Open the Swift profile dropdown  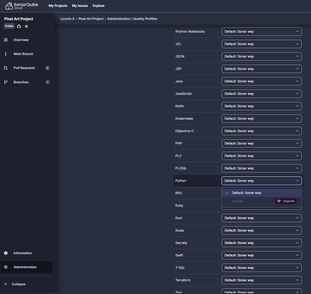[x=261, y=255]
